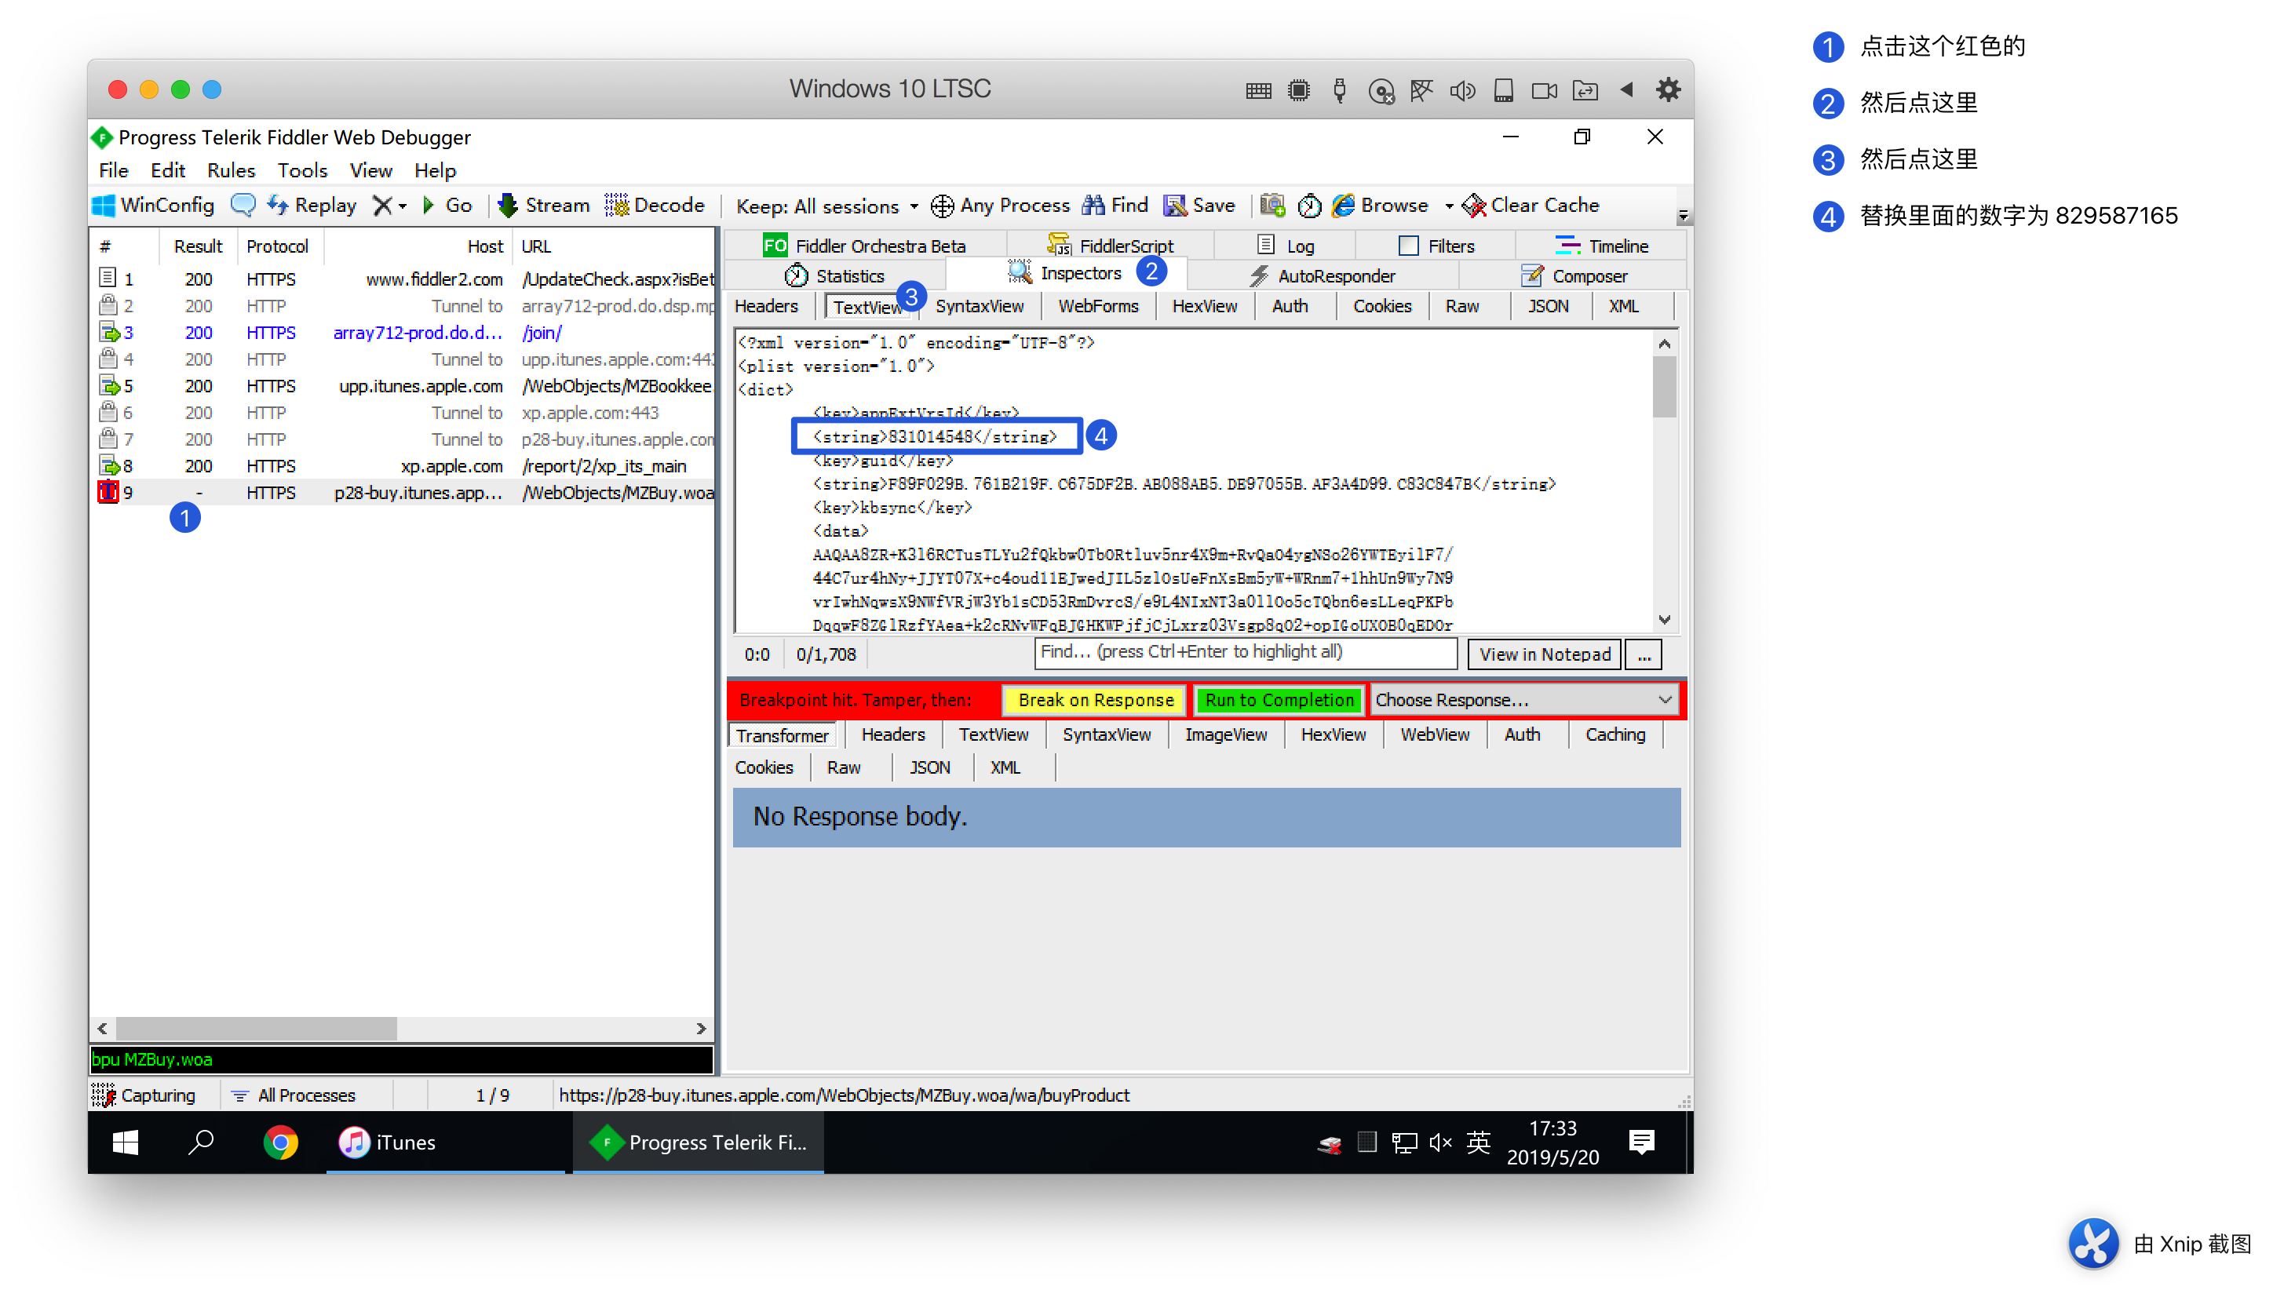2284x1290 pixels.
Task: Open Find with the binoculars icon
Action: pyautogui.click(x=1115, y=206)
